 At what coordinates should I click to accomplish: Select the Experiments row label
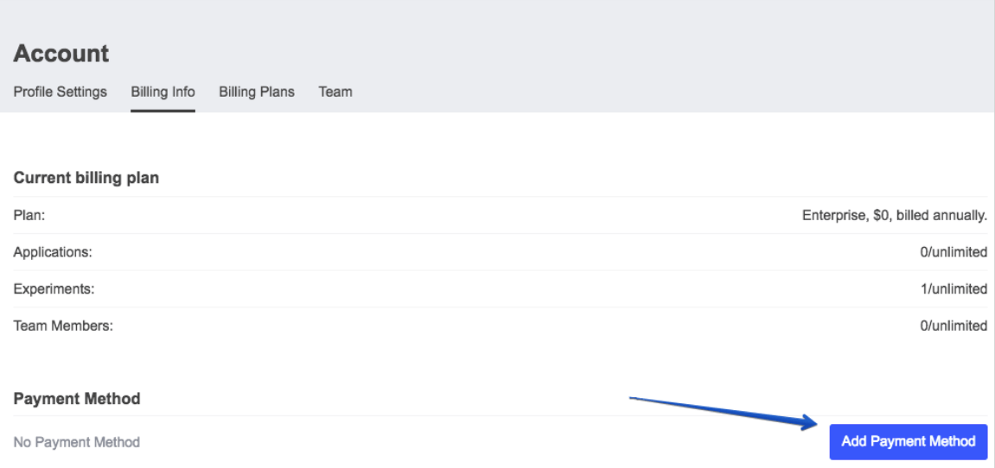(54, 289)
